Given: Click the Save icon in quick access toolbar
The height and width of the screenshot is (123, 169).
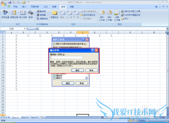Looking at the screenshot, I should pos(10,2).
